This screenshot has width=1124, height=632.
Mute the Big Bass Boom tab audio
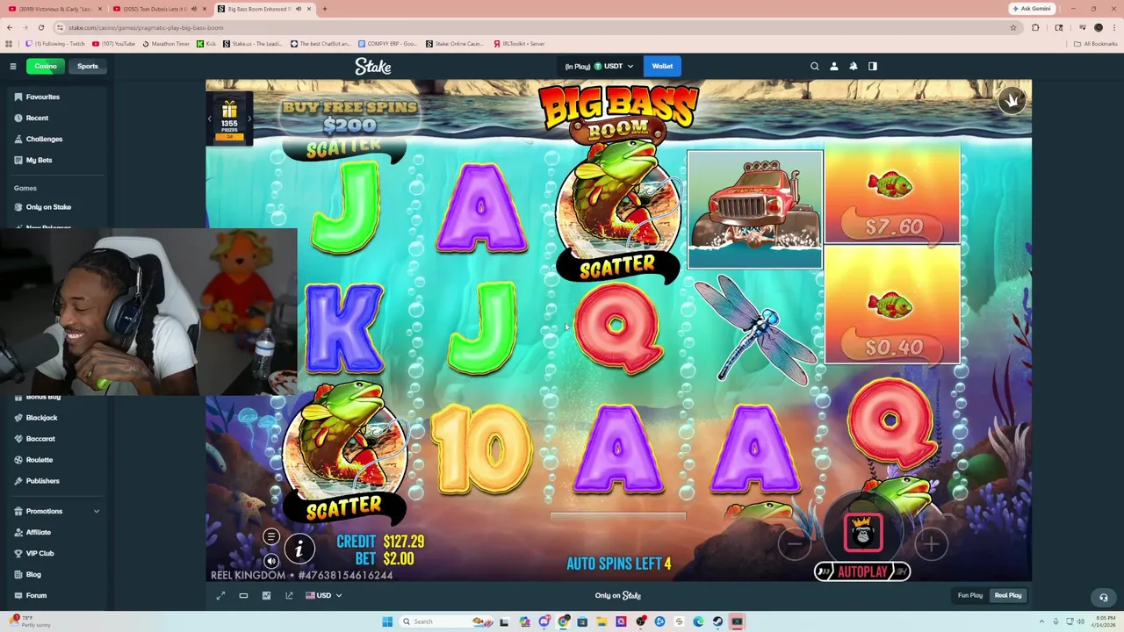coord(298,9)
